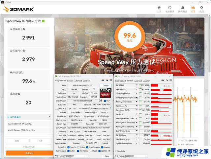Click the GPU name field in GPU-Z
The image size is (211, 159).
83,85
